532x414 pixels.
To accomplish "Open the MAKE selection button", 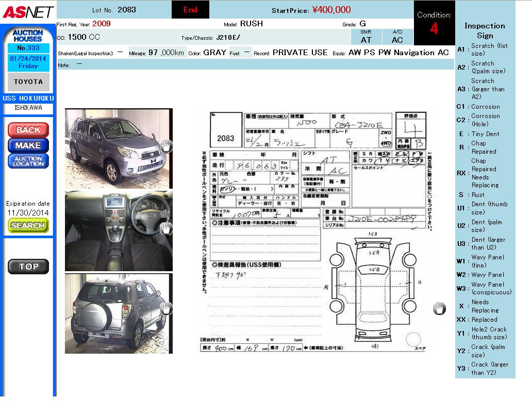I will tap(28, 145).
